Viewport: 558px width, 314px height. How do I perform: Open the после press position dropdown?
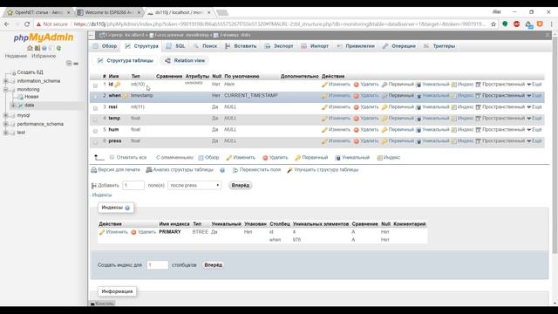coord(194,186)
